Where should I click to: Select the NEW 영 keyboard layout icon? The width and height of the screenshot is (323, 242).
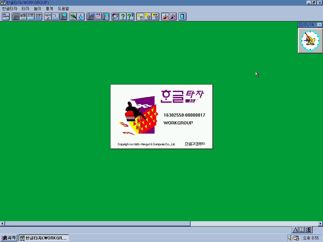(x=155, y=16)
